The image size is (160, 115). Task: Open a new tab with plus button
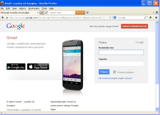pyautogui.click(x=42, y=13)
